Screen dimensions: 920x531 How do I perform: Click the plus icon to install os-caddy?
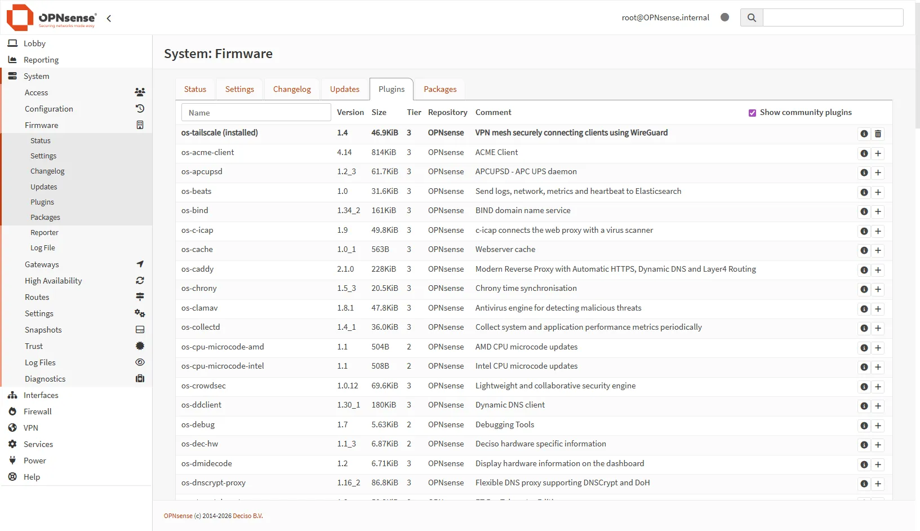pos(877,271)
